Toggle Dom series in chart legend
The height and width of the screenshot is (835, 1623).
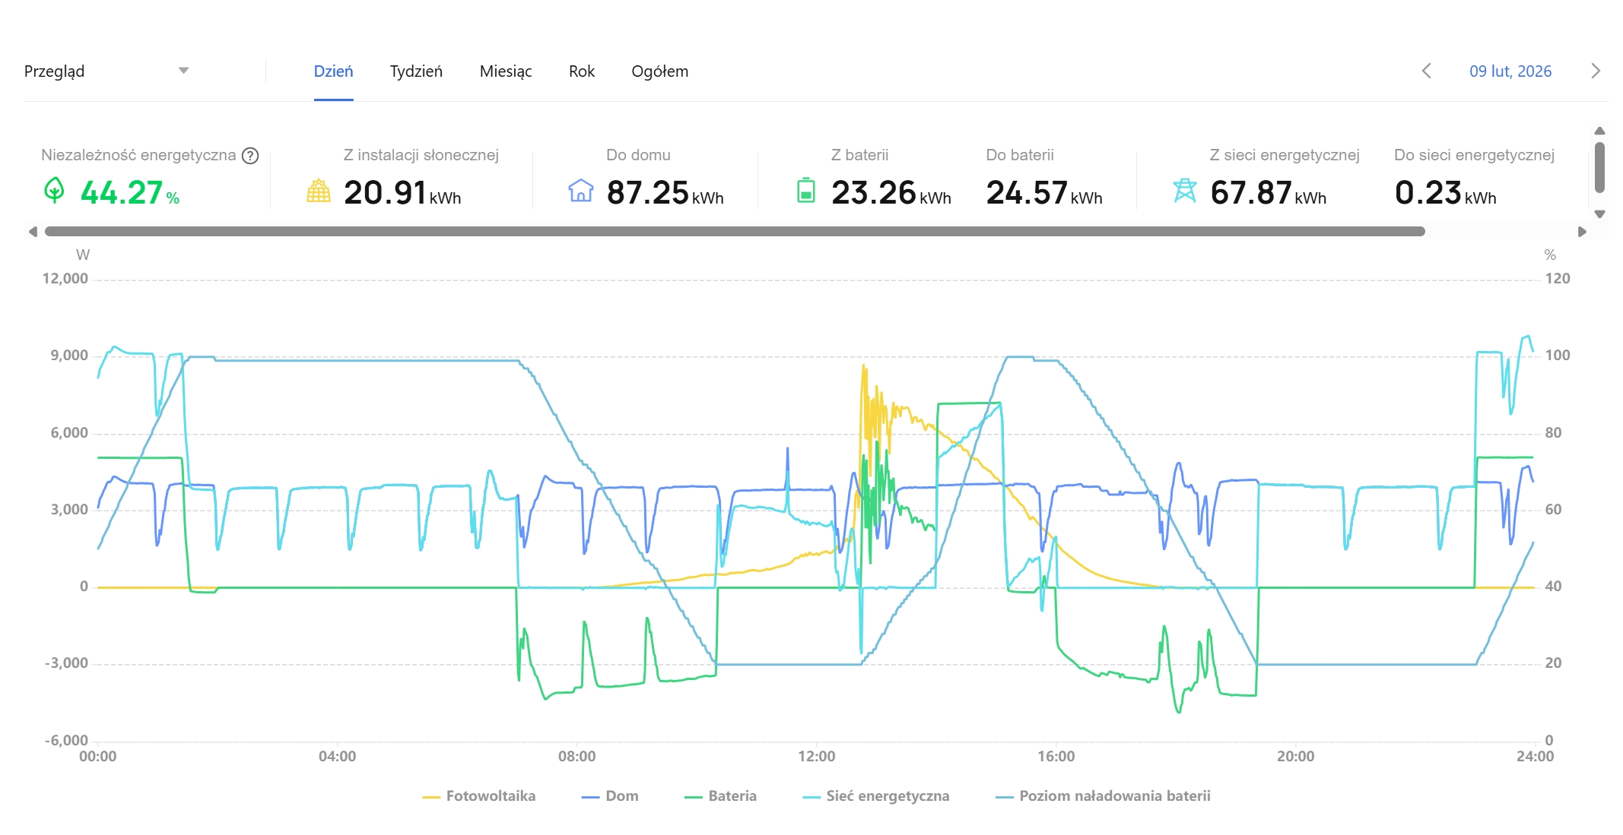(x=610, y=796)
